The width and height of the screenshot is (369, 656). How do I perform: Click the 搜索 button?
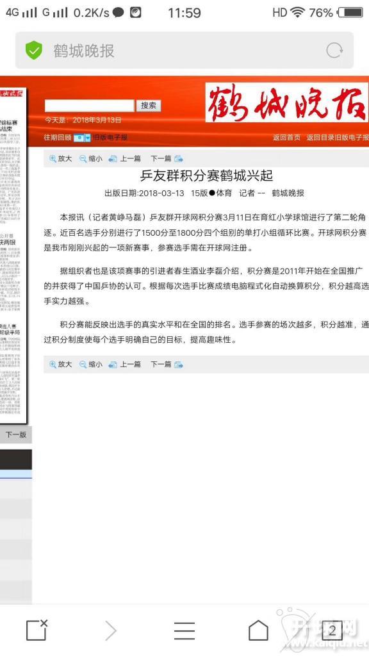click(x=148, y=106)
